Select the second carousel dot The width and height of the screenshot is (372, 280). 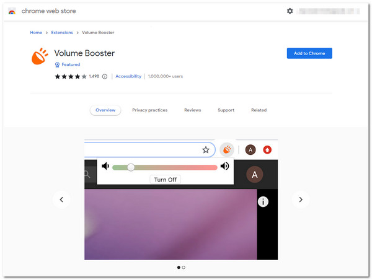[x=184, y=268]
